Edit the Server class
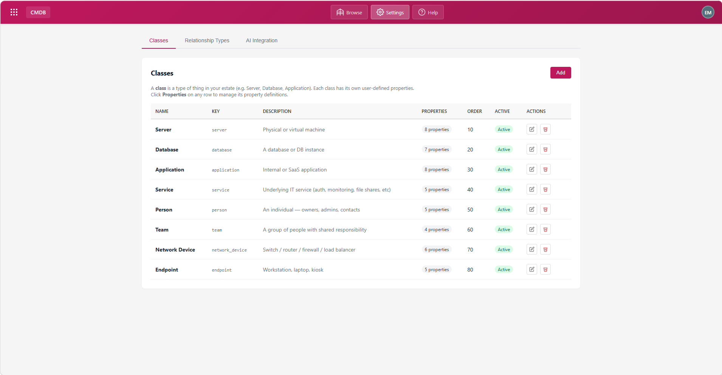Viewport: 722px width, 375px height. click(532, 129)
